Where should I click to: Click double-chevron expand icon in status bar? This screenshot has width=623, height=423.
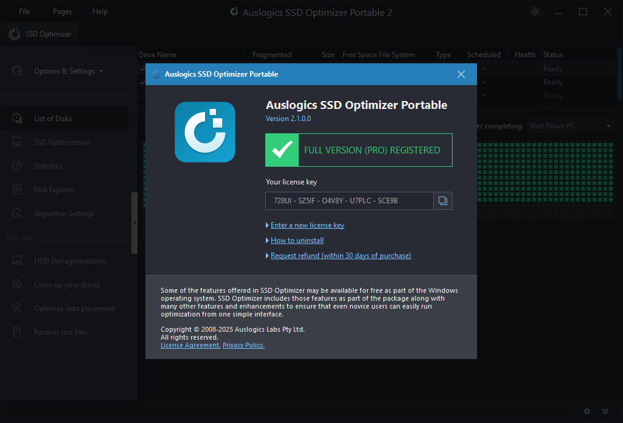point(605,411)
